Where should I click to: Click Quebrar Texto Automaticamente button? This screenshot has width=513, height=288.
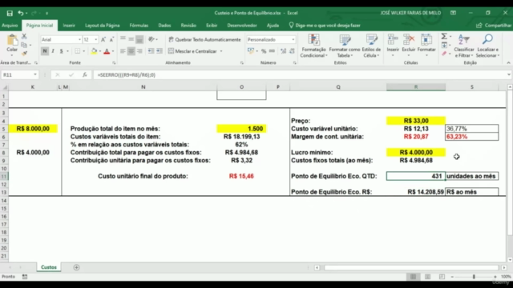[x=204, y=39]
